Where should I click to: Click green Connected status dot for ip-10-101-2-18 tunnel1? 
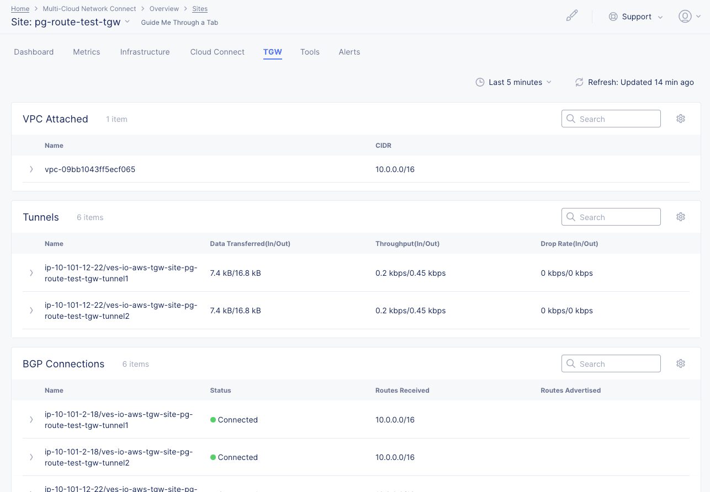click(213, 420)
